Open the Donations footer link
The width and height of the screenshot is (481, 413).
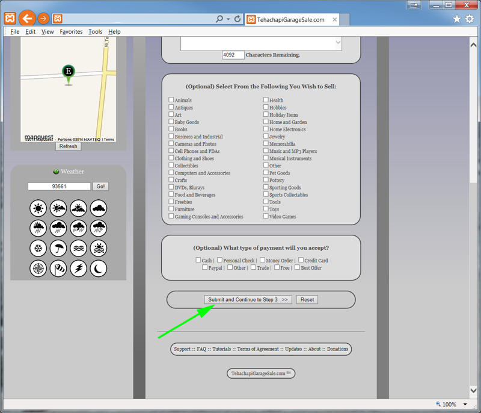click(337, 349)
